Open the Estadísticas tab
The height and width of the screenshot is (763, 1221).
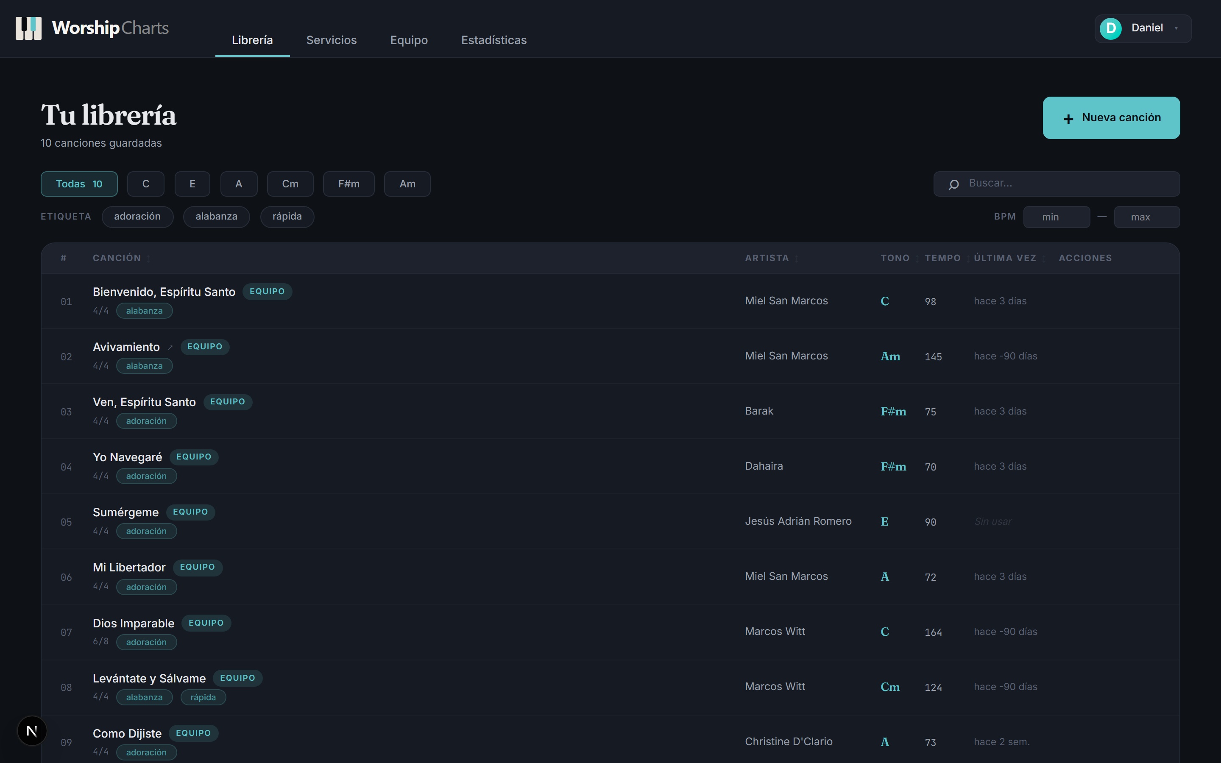tap(494, 40)
